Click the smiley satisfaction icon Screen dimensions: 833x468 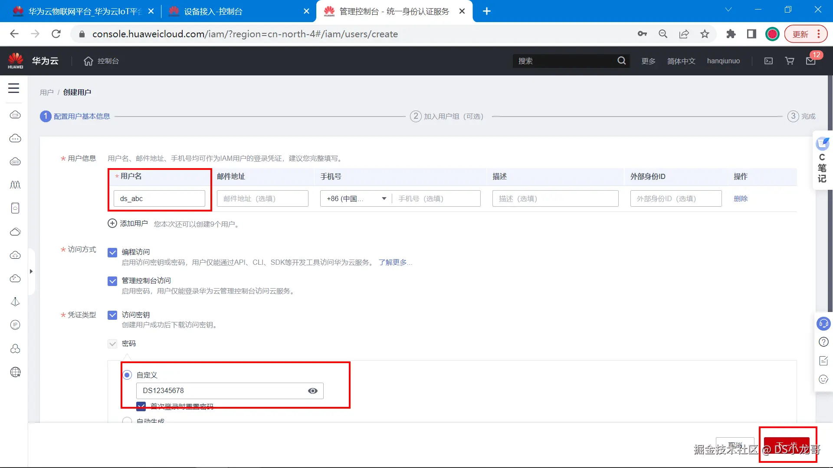823,379
